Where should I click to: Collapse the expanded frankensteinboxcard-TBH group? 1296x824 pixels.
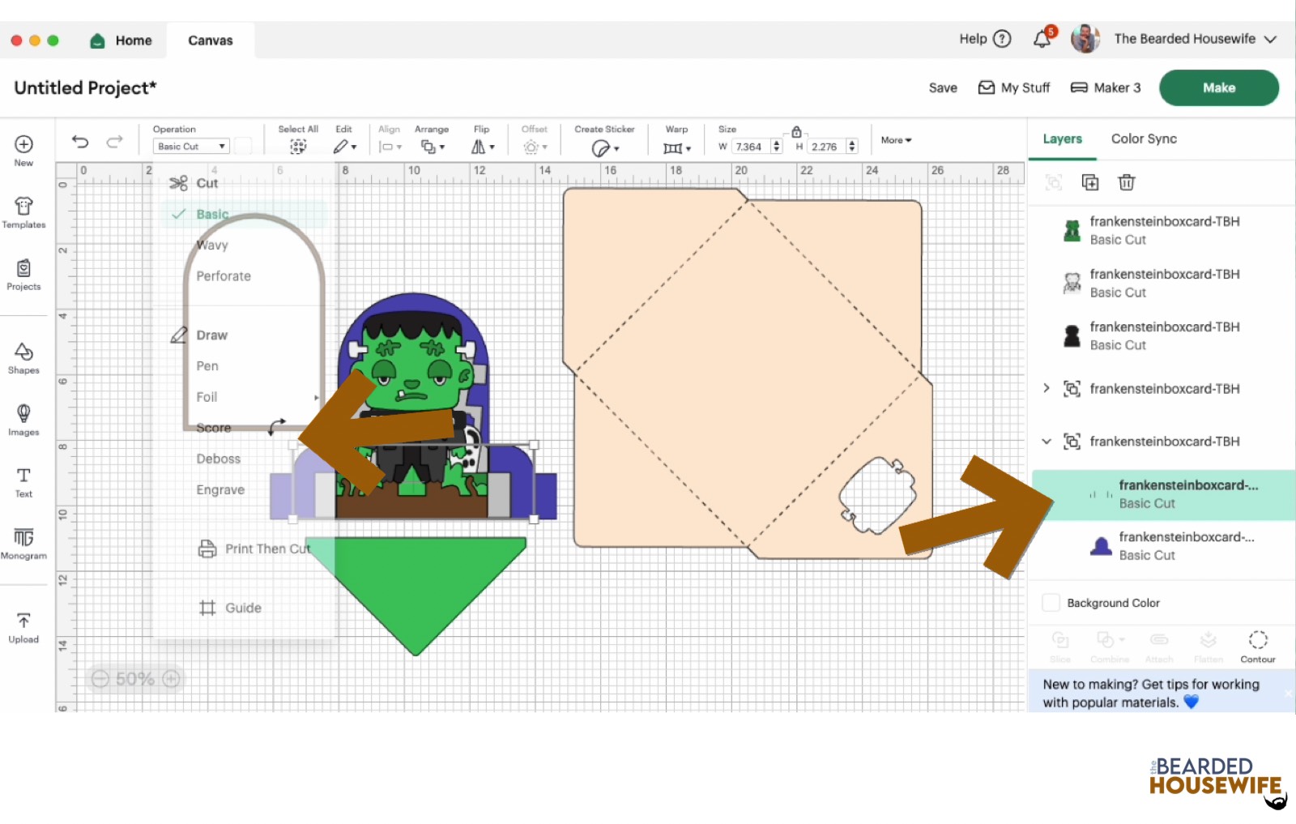click(1047, 442)
